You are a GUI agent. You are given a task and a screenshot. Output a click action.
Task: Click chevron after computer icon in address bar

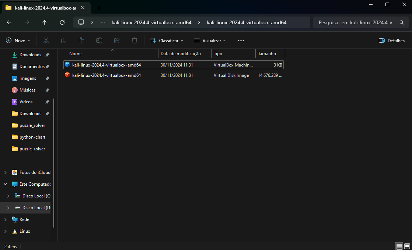point(92,22)
